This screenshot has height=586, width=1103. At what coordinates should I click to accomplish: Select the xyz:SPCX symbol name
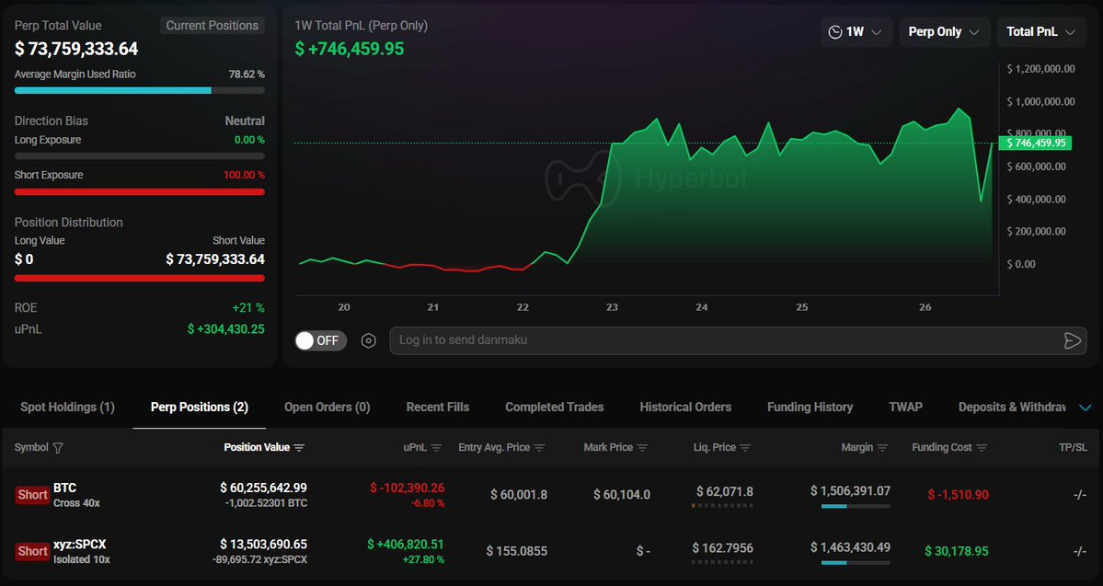[79, 545]
